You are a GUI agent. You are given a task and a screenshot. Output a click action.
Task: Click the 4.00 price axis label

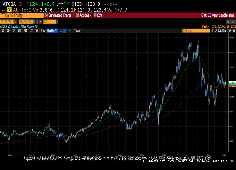click(x=232, y=141)
